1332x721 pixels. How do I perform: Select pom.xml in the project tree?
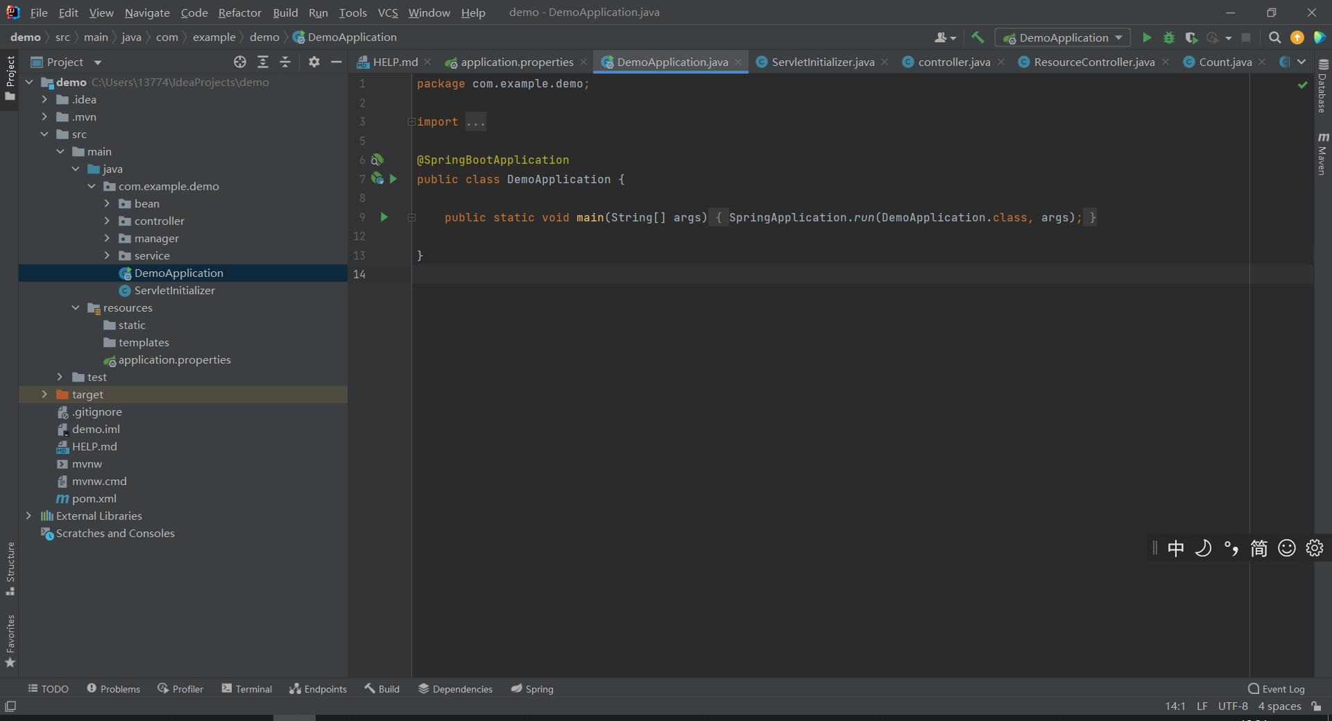94,498
